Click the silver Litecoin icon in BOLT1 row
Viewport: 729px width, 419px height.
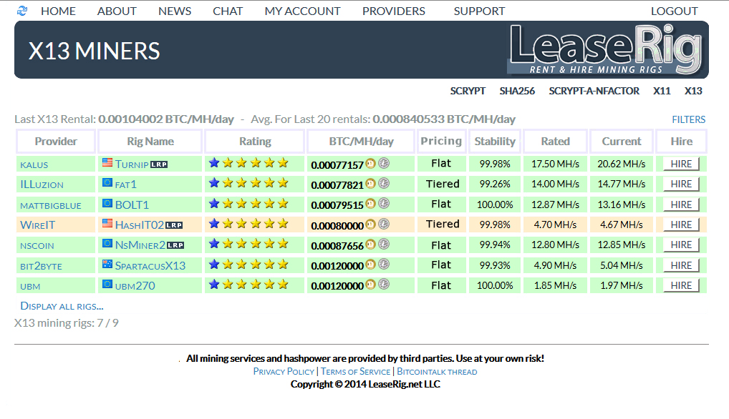pyautogui.click(x=384, y=204)
